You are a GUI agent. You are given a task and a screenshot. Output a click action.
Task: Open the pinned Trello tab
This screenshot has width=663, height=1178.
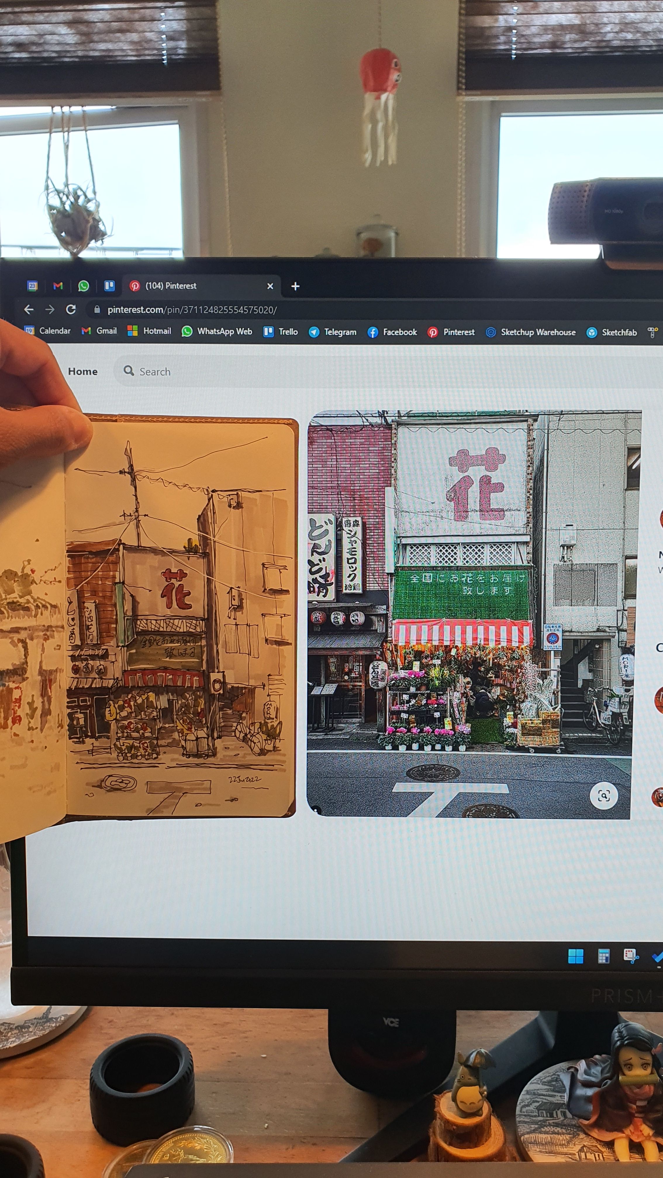tap(109, 286)
